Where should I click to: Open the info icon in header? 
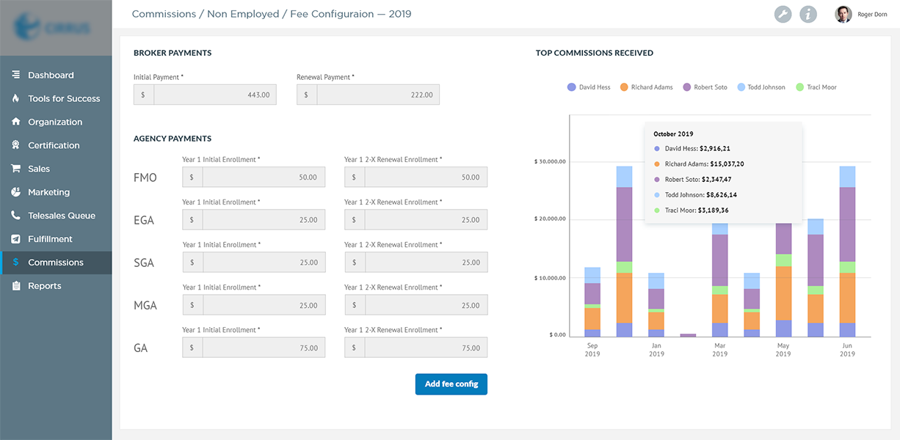(808, 14)
